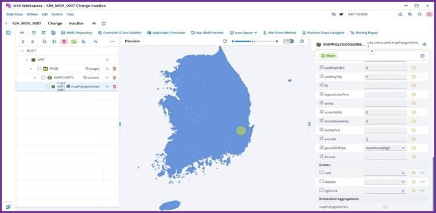Refresh the Preview pane
The height and width of the screenshot is (213, 436).
[224, 41]
